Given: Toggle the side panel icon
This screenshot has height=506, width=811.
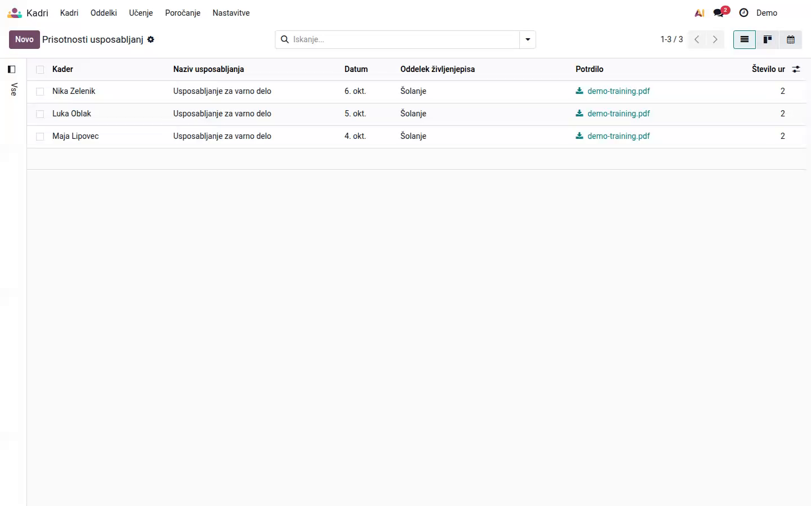Looking at the screenshot, I should [x=11, y=69].
